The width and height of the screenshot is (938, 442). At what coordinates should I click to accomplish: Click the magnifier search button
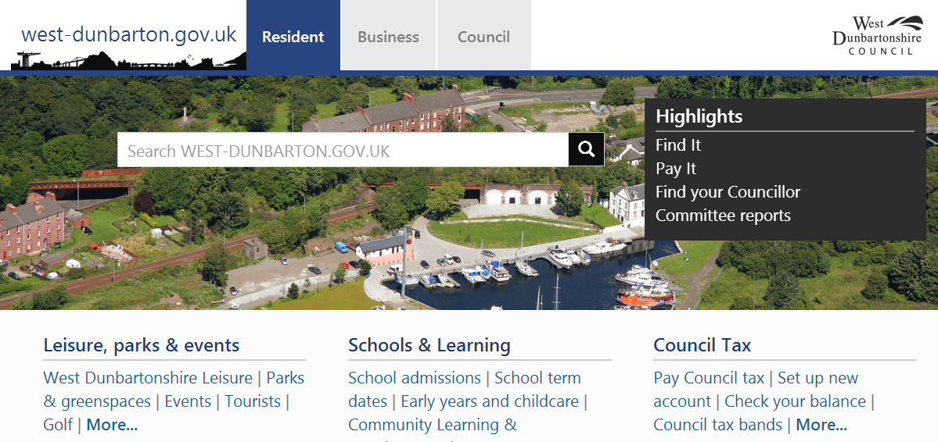tap(586, 149)
